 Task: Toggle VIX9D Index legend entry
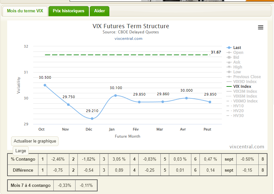(241, 82)
